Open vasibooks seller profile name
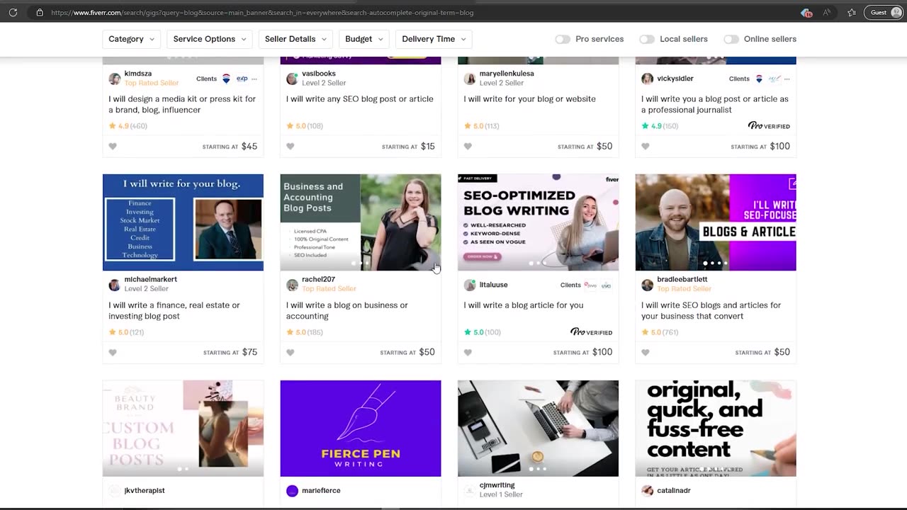Viewport: 907px width, 510px height. pyautogui.click(x=319, y=74)
